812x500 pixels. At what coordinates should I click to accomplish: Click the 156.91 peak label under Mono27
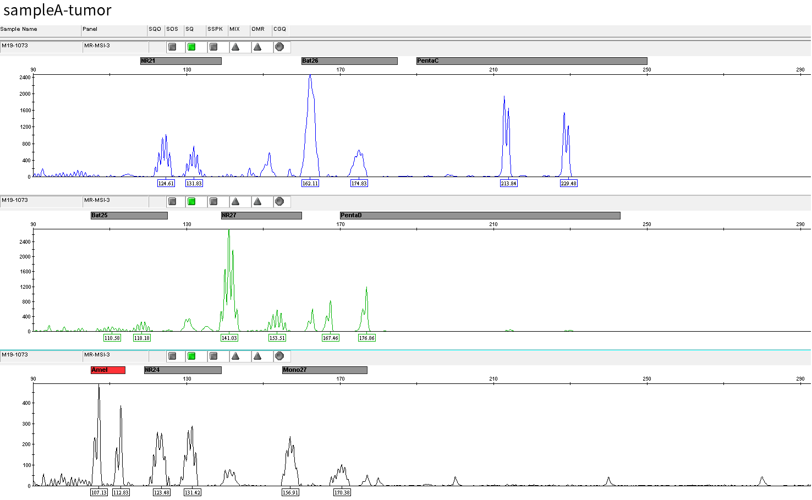pyautogui.click(x=290, y=492)
